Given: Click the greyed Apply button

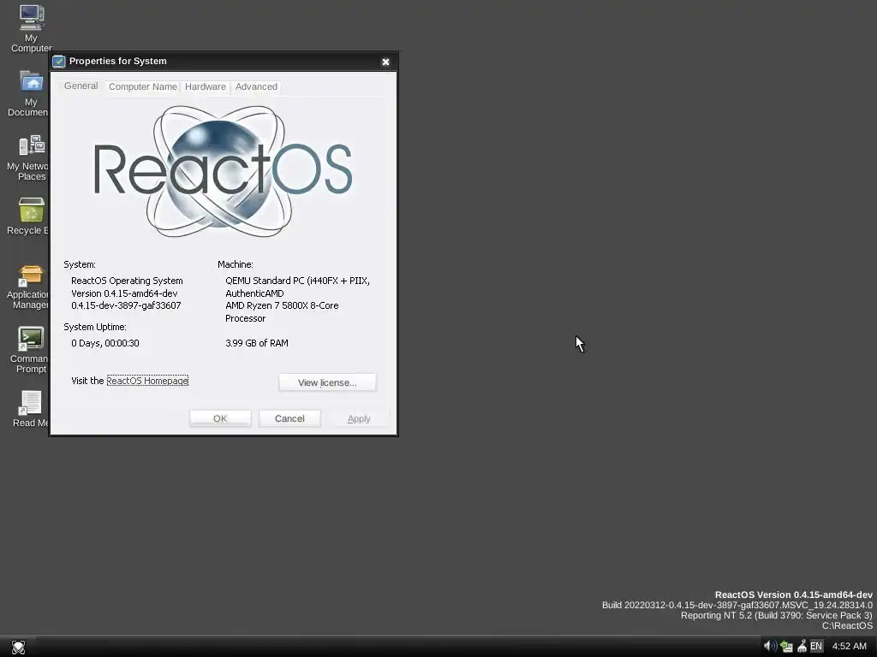Looking at the screenshot, I should pyautogui.click(x=359, y=418).
